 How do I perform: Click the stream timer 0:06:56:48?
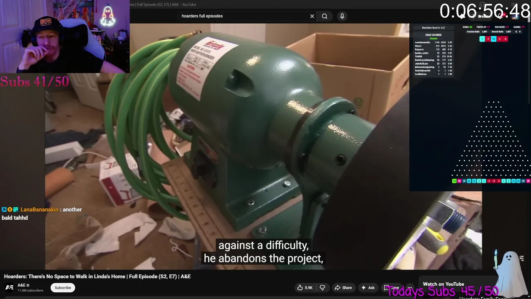click(485, 11)
